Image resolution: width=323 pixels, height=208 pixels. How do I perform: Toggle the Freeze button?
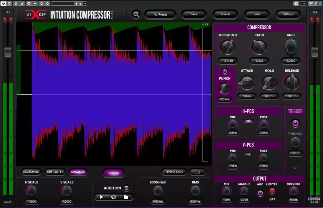[114, 173]
